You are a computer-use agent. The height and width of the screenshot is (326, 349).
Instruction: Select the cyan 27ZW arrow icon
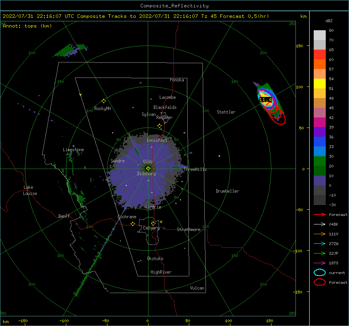pos(320,244)
